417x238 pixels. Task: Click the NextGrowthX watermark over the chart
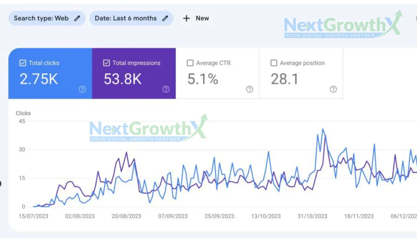148,129
